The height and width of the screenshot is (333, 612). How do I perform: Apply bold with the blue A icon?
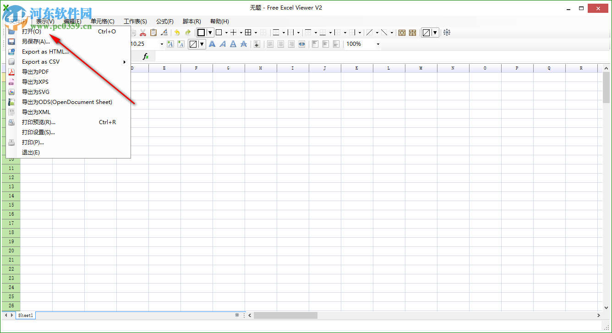[212, 44]
